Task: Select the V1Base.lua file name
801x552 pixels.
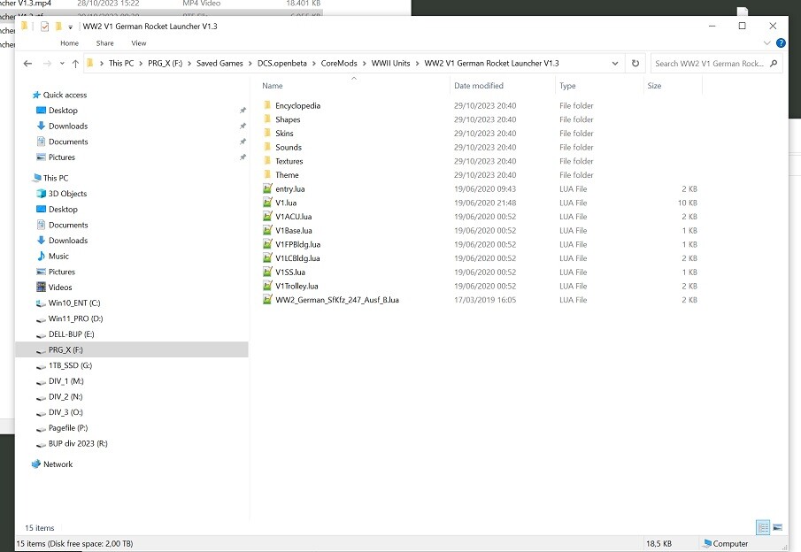Action: coord(294,230)
